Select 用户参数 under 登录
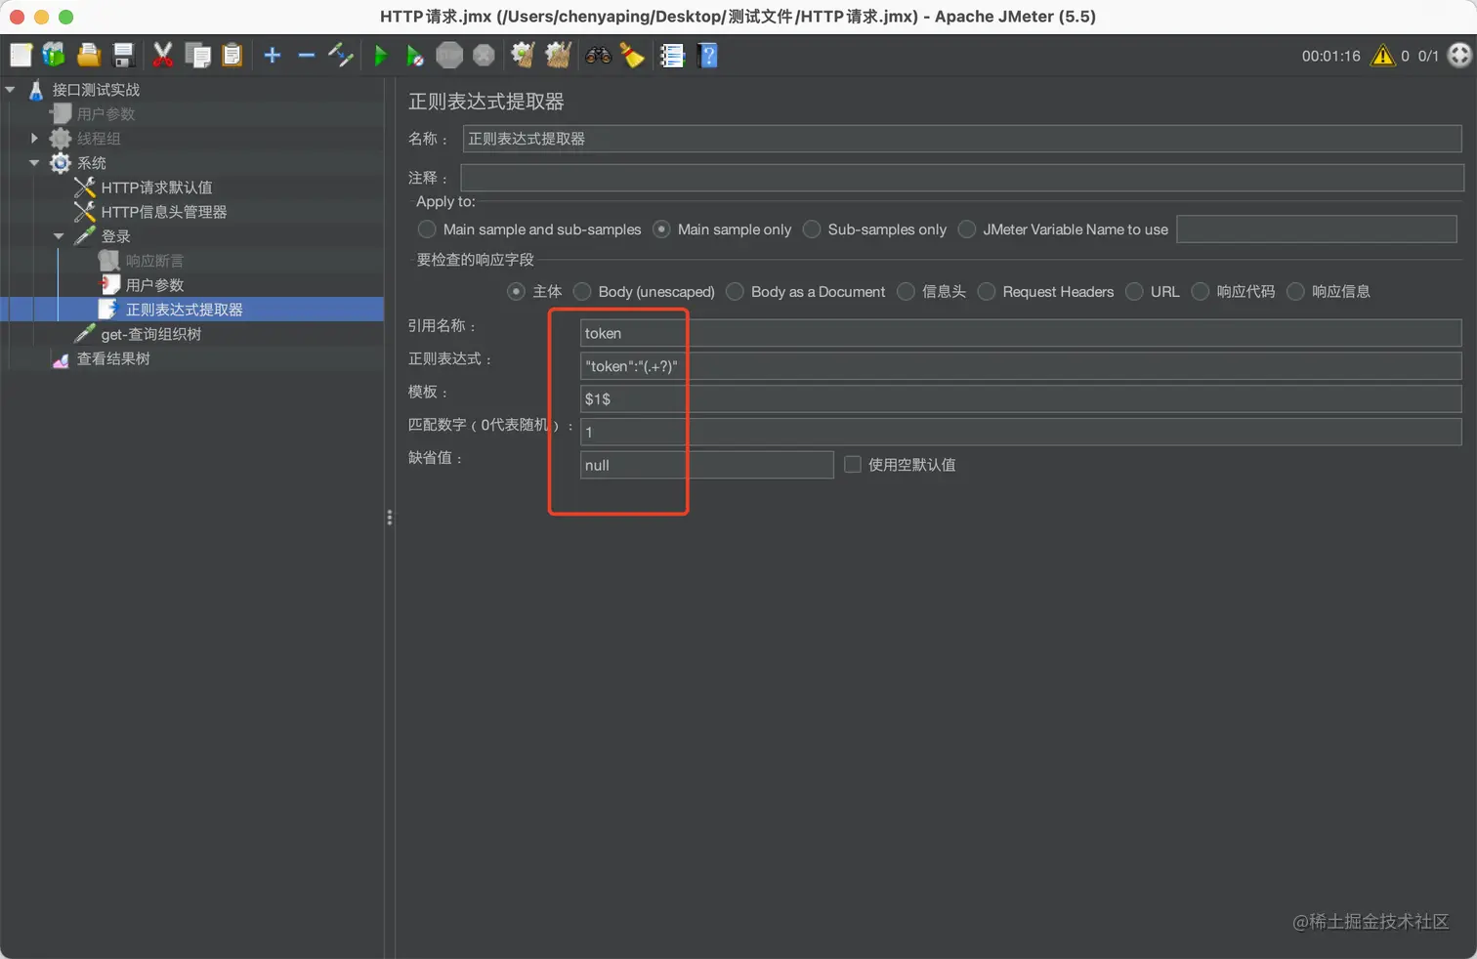The width and height of the screenshot is (1477, 959). [x=154, y=285]
